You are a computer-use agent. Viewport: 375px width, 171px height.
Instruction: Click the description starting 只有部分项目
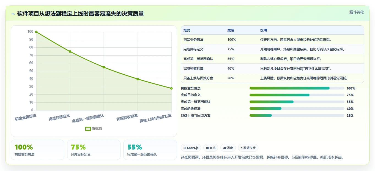296,69
